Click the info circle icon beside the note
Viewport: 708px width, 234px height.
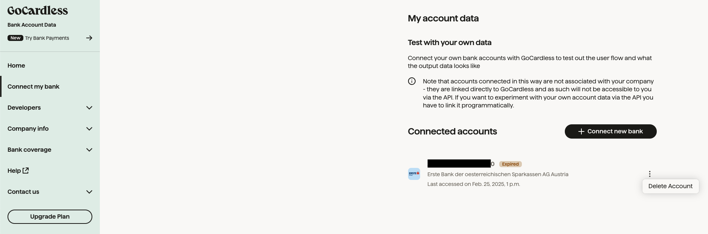412,81
